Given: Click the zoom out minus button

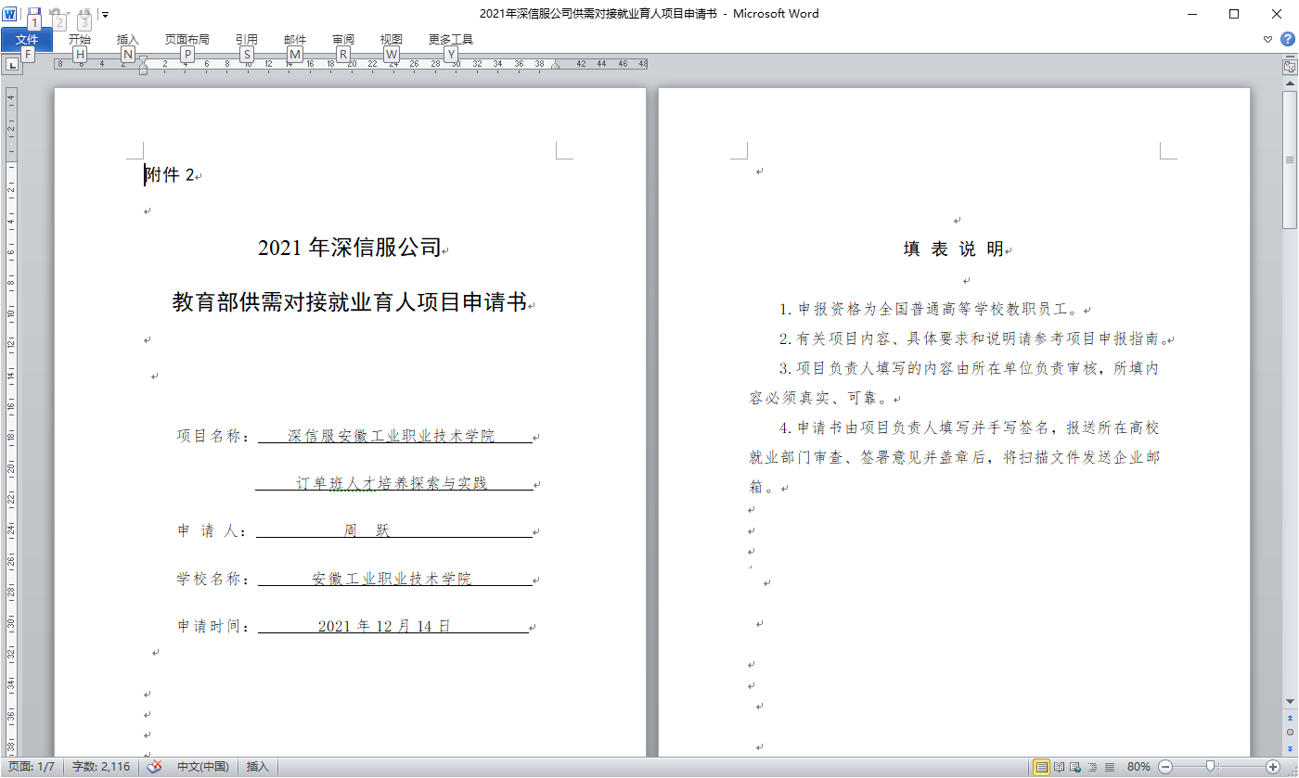Looking at the screenshot, I should (x=1165, y=767).
